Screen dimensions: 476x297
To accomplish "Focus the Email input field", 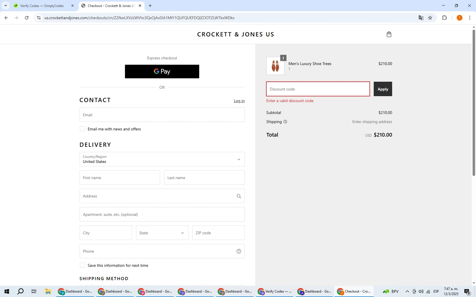I will (x=162, y=115).
